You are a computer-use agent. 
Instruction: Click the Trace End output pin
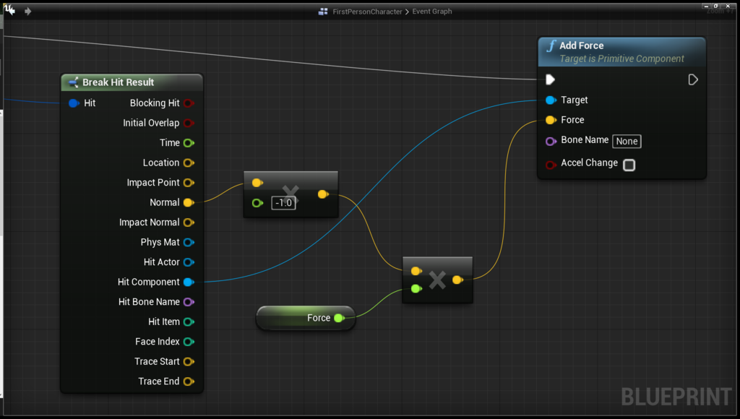coord(189,381)
